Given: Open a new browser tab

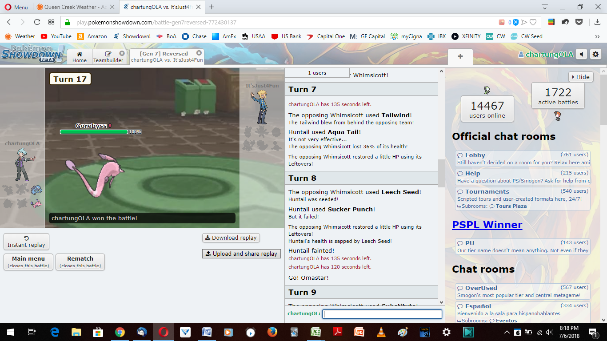Looking at the screenshot, I should pos(212,7).
